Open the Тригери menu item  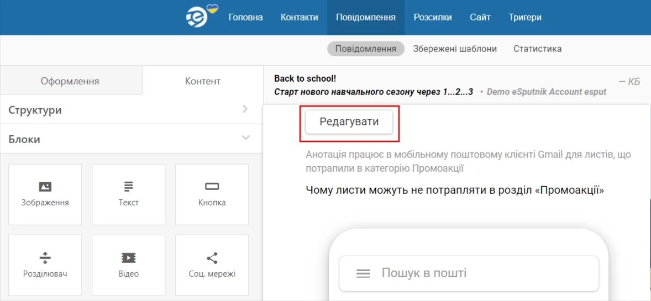[x=525, y=18]
